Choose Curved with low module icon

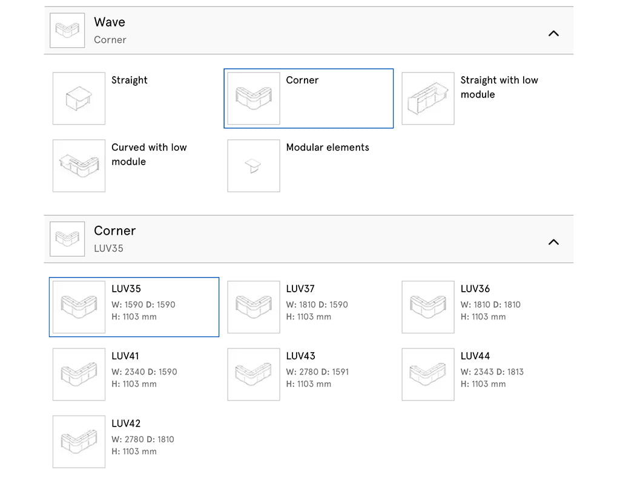coord(79,166)
